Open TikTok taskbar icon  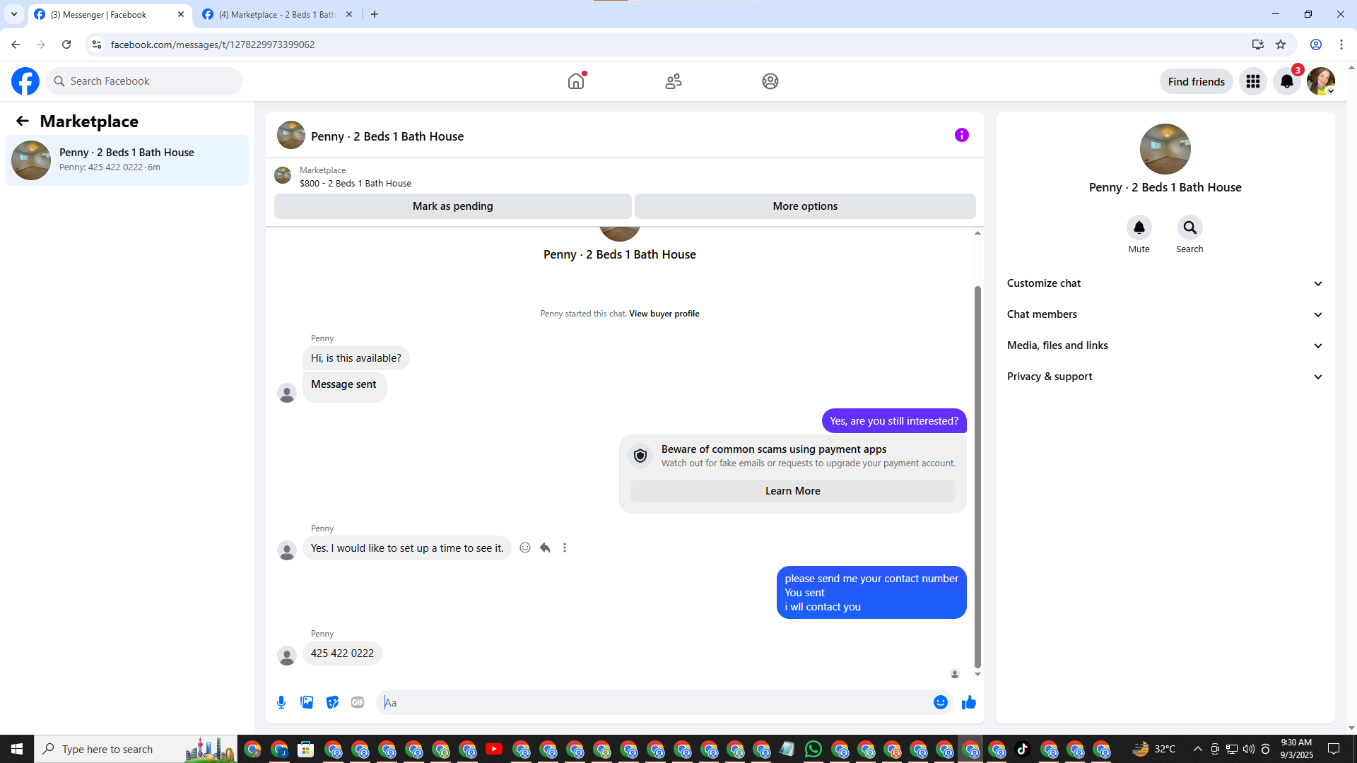[x=1023, y=749]
